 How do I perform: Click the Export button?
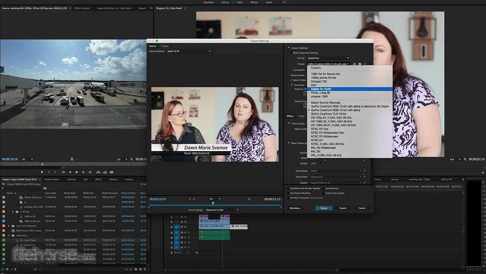[x=343, y=208]
